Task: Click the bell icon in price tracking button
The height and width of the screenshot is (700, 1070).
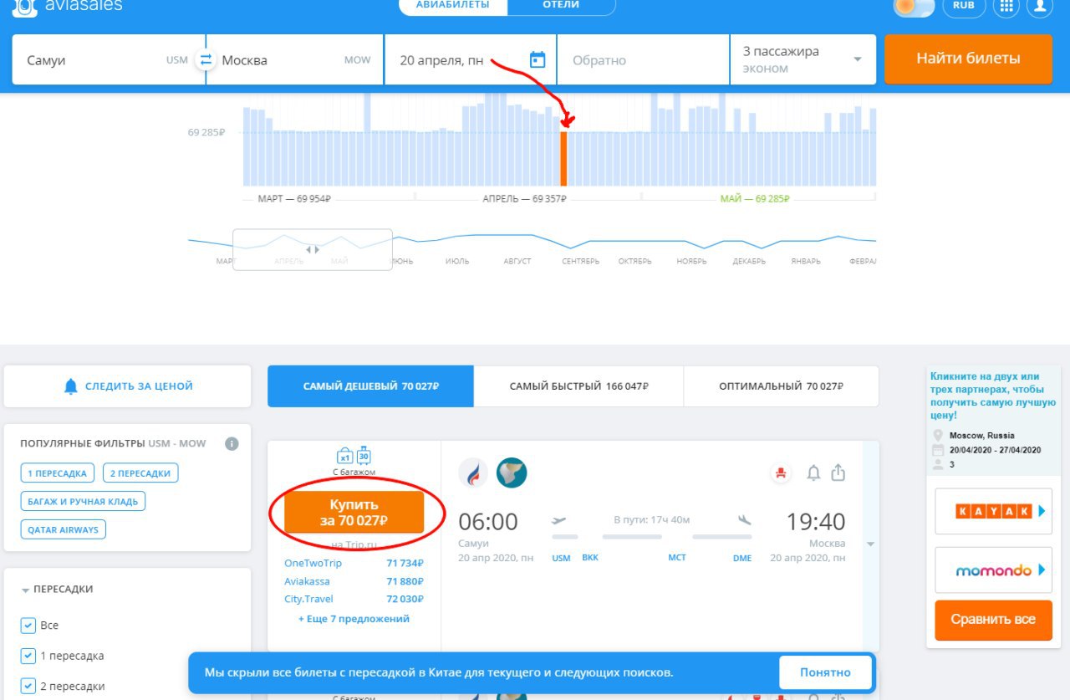Action: click(x=71, y=386)
